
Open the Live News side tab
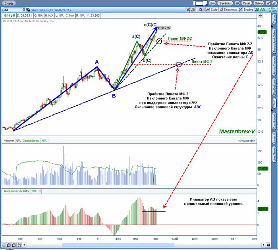click(x=274, y=154)
